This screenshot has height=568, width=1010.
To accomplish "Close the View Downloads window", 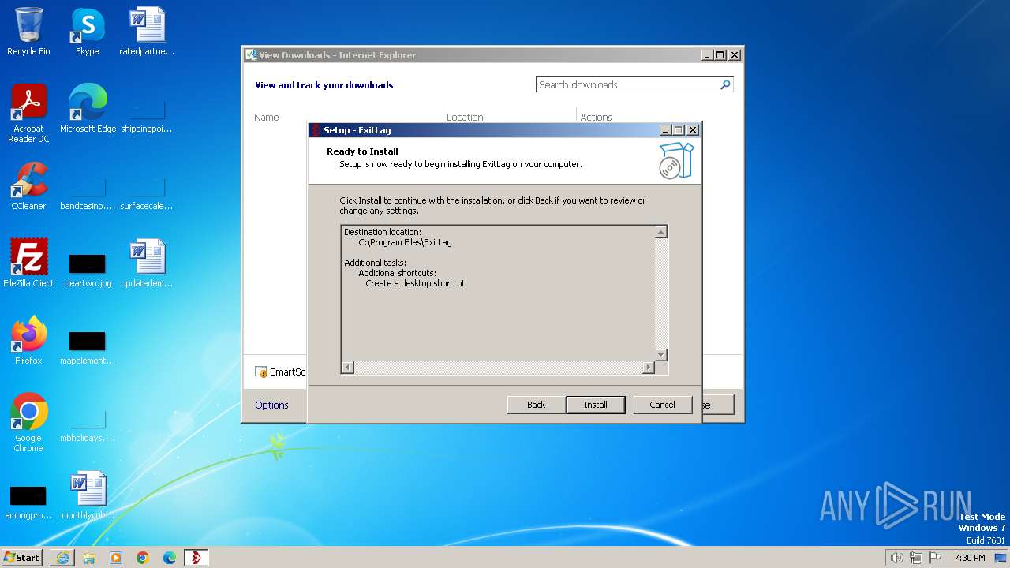I will point(735,55).
